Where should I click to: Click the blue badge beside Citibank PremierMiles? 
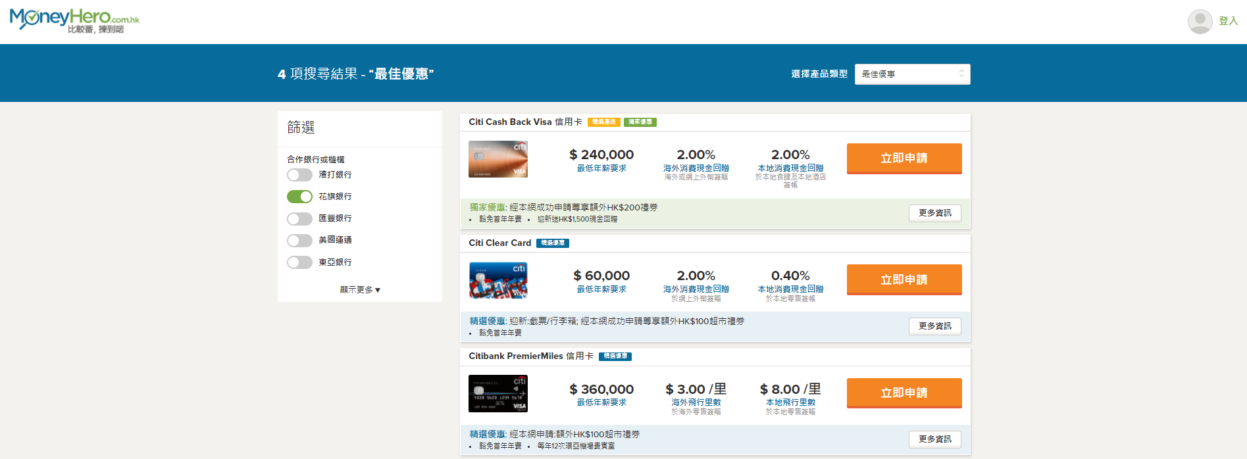[x=615, y=356]
